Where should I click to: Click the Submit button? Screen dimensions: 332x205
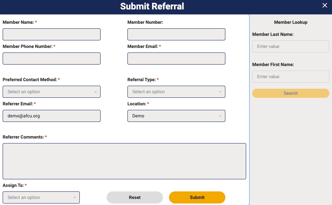point(197,197)
